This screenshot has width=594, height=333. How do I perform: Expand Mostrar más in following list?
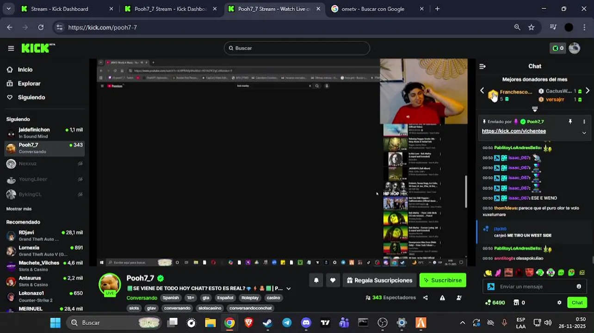coord(19,209)
